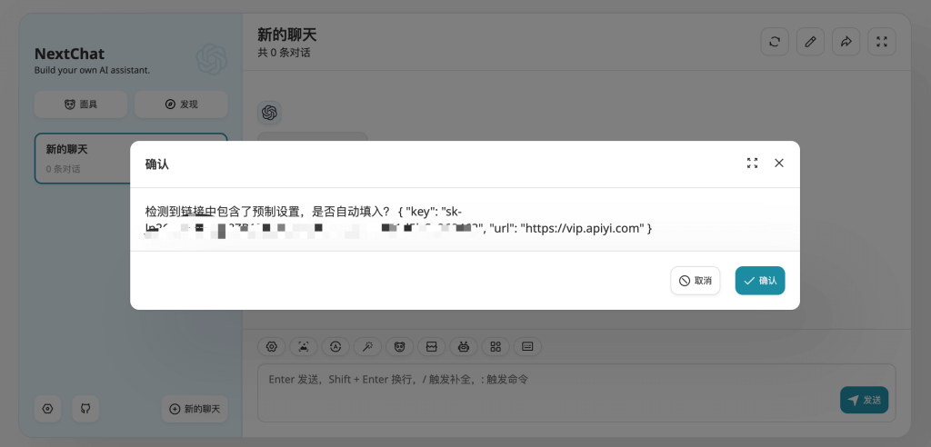Click the magic wand prompt icon
This screenshot has width=931, height=447.
[x=367, y=346]
